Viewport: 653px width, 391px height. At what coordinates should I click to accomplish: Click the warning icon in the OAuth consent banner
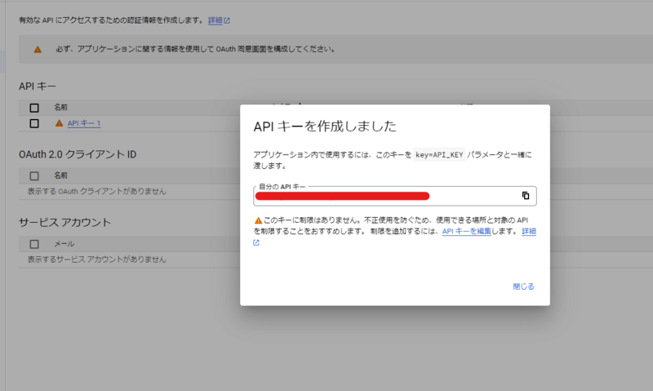point(38,50)
